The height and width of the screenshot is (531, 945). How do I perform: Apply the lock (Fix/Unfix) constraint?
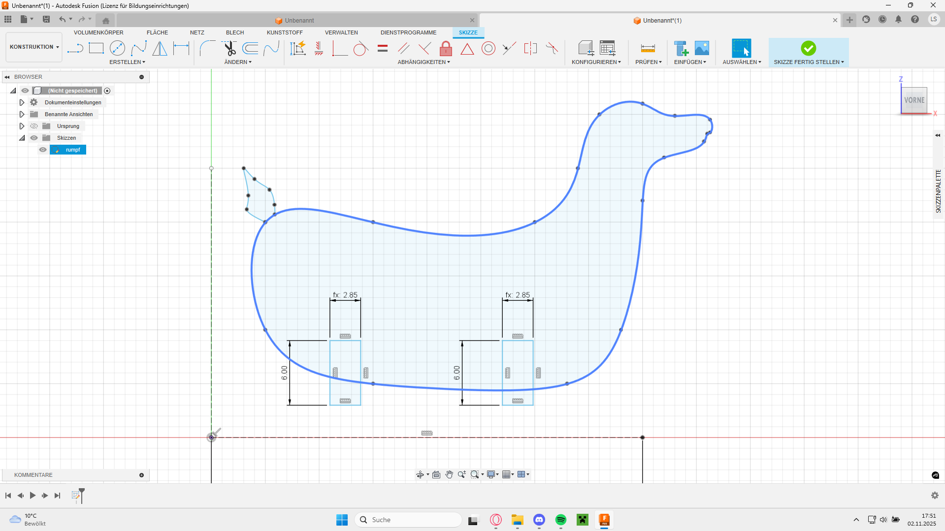[x=446, y=49]
